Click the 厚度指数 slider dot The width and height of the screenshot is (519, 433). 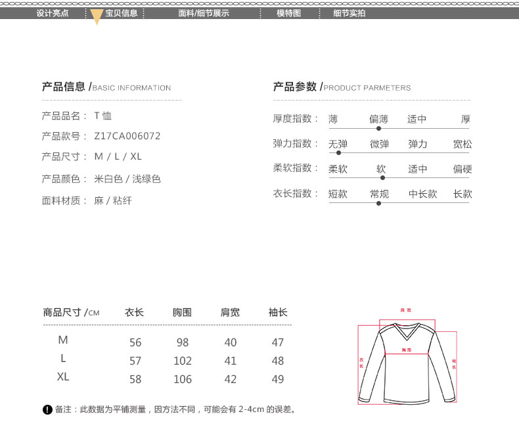click(x=378, y=129)
